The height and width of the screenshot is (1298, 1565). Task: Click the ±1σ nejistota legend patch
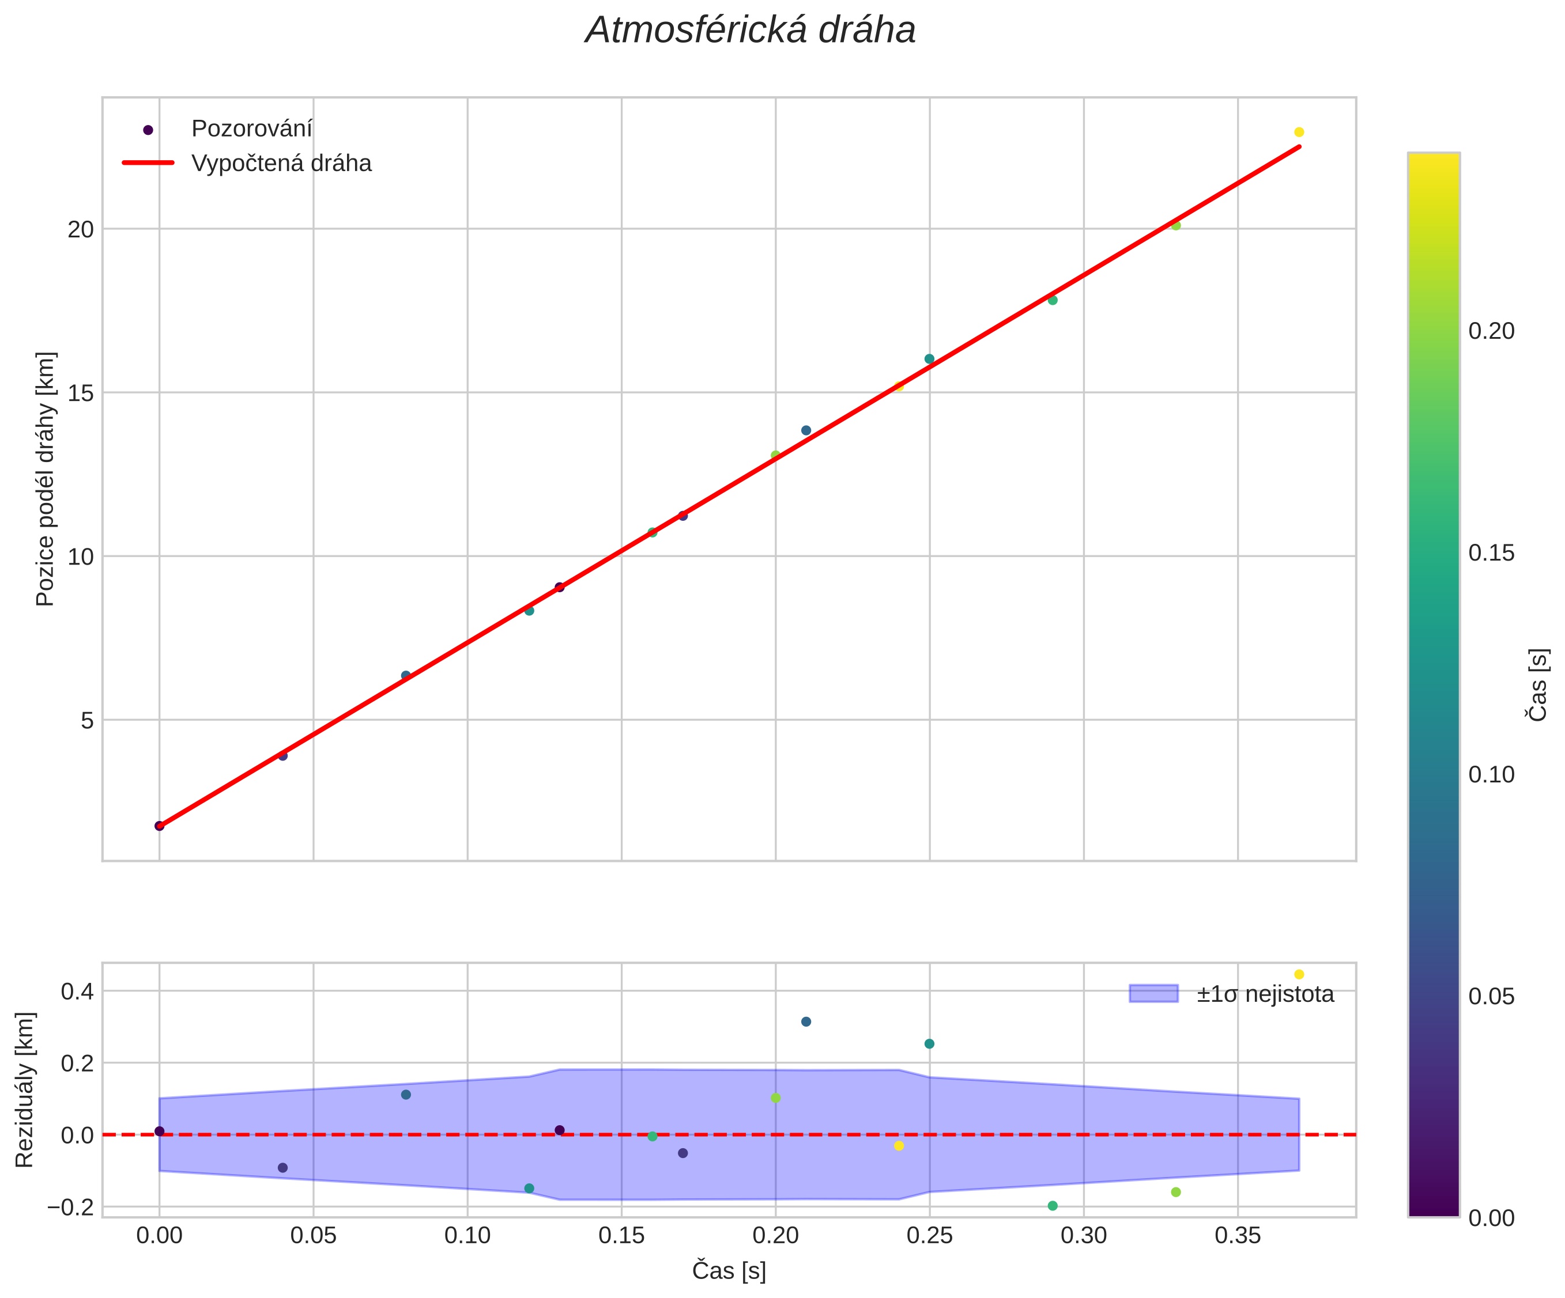(x=1153, y=993)
